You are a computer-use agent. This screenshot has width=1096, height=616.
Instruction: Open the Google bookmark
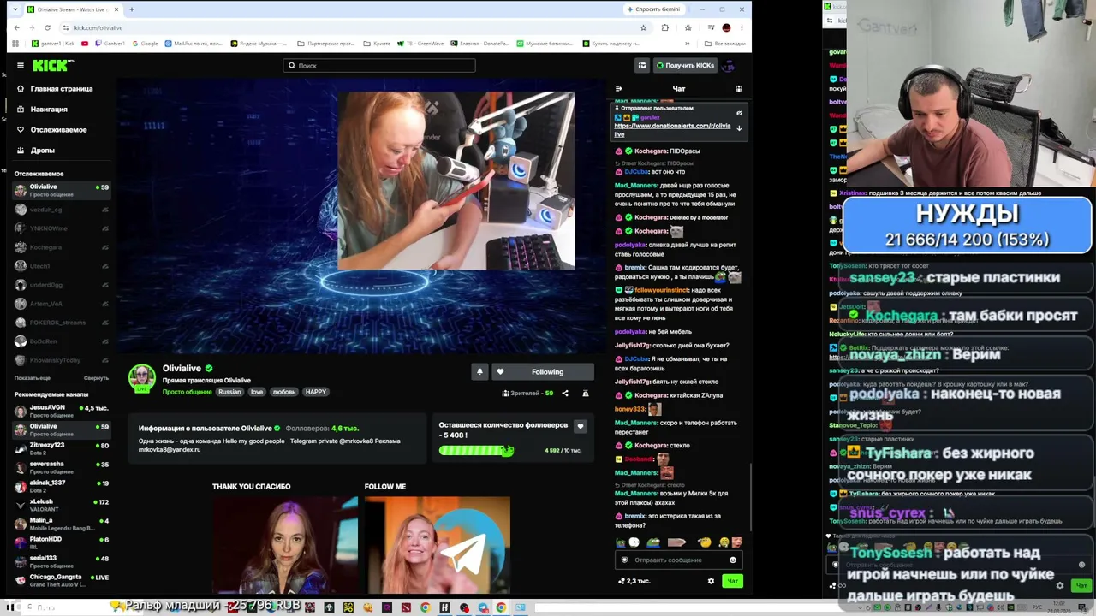pyautogui.click(x=145, y=43)
